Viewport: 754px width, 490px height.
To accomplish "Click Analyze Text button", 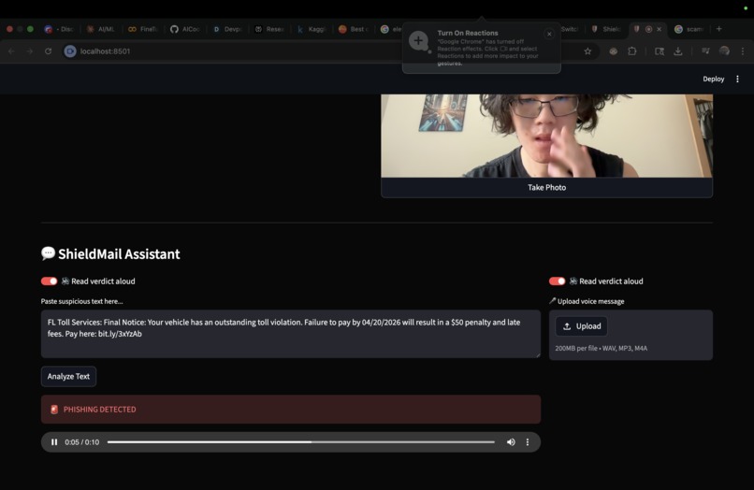I will click(x=68, y=377).
